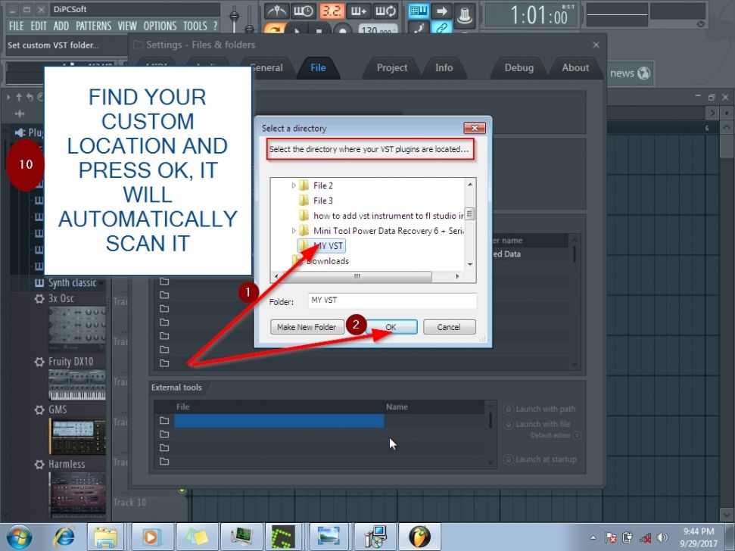The image size is (735, 551).
Task: Click the Folder name input field
Action: click(392, 300)
